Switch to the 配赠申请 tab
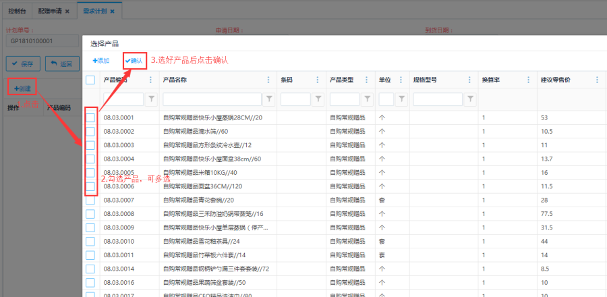The width and height of the screenshot is (607, 297). pyautogui.click(x=49, y=11)
